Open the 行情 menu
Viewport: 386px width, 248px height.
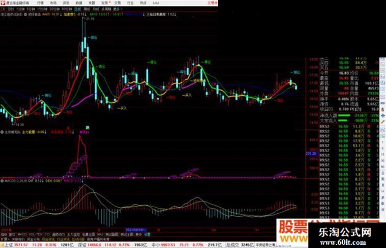coord(40,3)
